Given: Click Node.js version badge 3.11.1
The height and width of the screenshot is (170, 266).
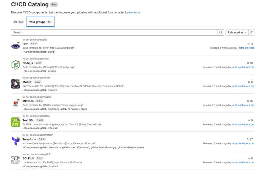Looking at the screenshot, I should point(38,63).
